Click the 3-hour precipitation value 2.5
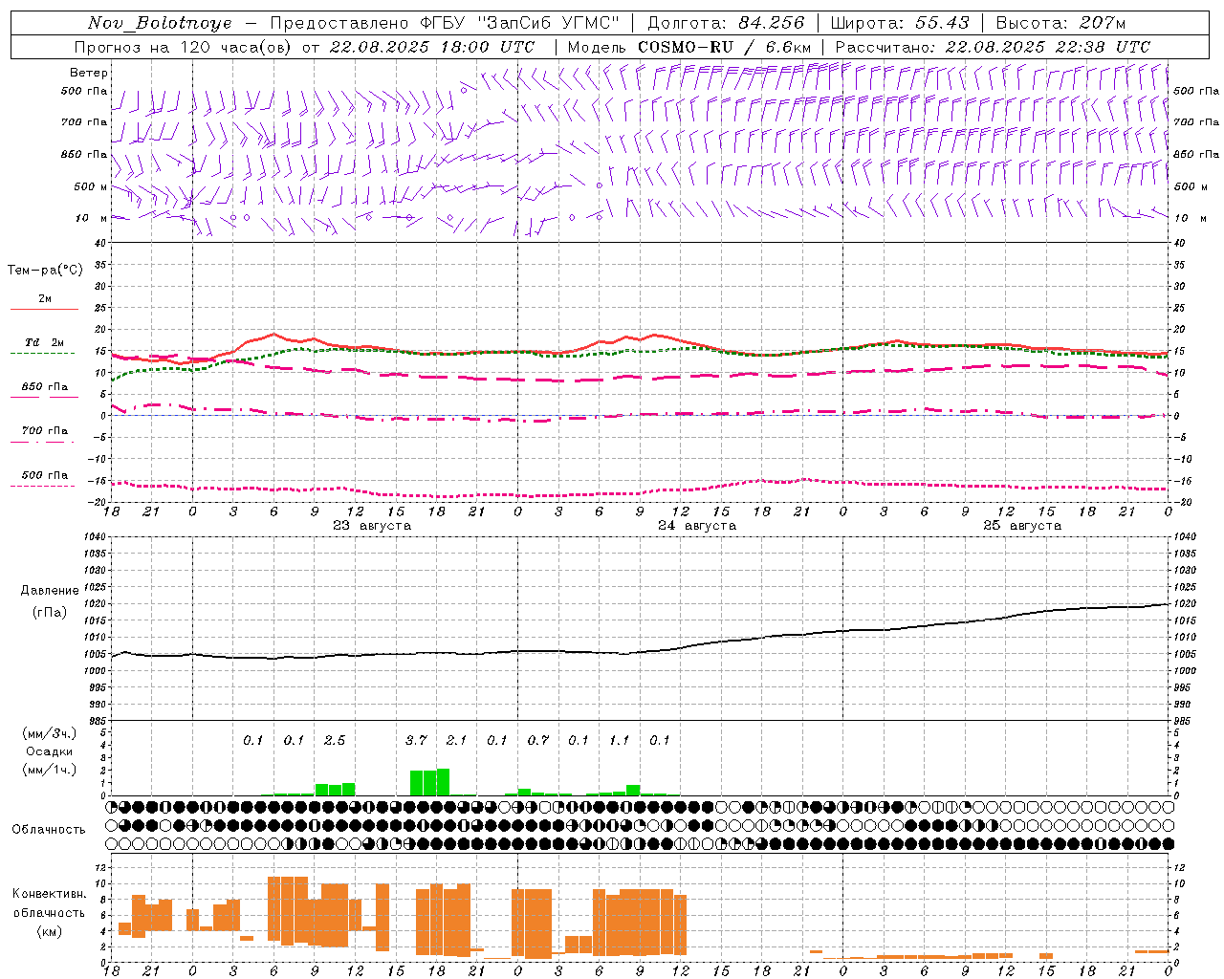 click(335, 740)
